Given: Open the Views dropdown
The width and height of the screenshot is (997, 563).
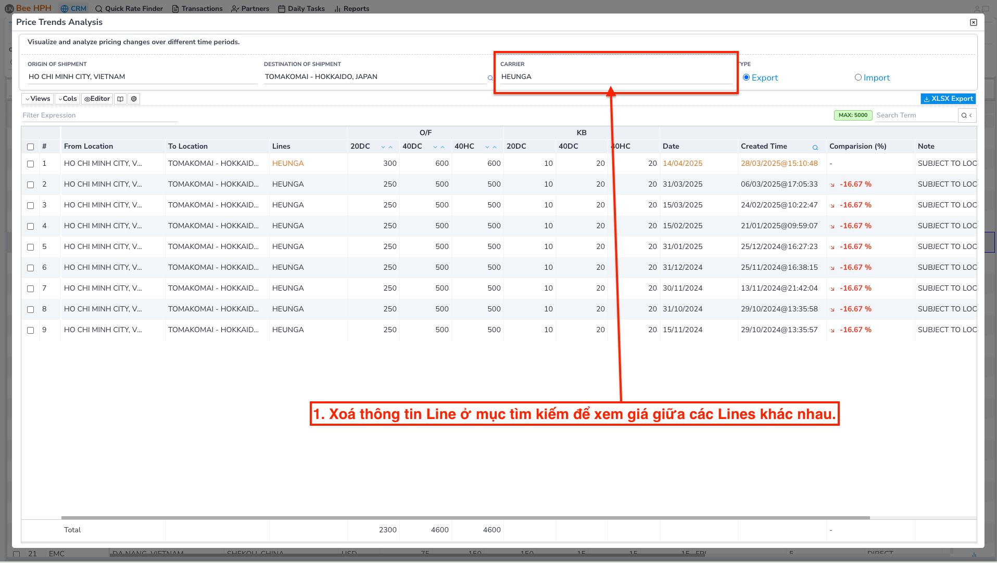Looking at the screenshot, I should tap(37, 99).
